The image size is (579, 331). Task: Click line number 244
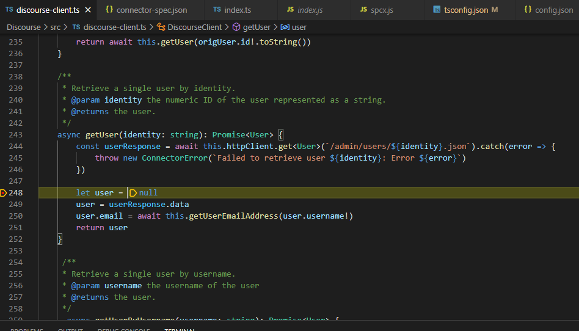click(15, 147)
